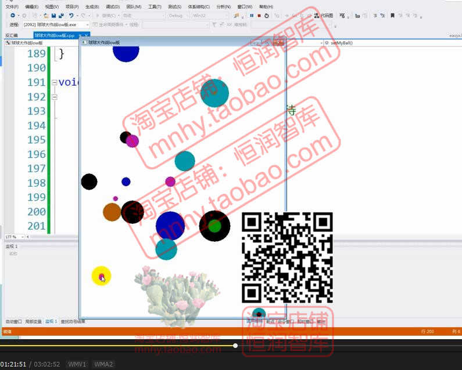The image size is (462, 370).
Task: Pause debugging with Break All icon
Action: point(252,16)
